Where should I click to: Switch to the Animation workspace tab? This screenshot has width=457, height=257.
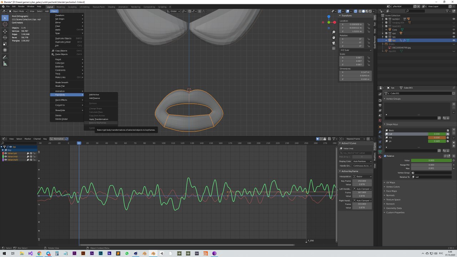(123, 7)
